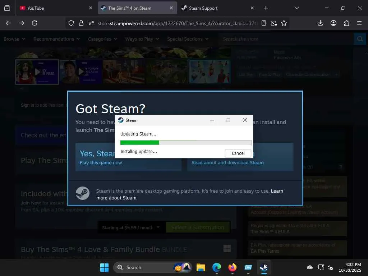Select the second video thumbnail
Viewport: 368px width, 276px height.
[x=80, y=72]
